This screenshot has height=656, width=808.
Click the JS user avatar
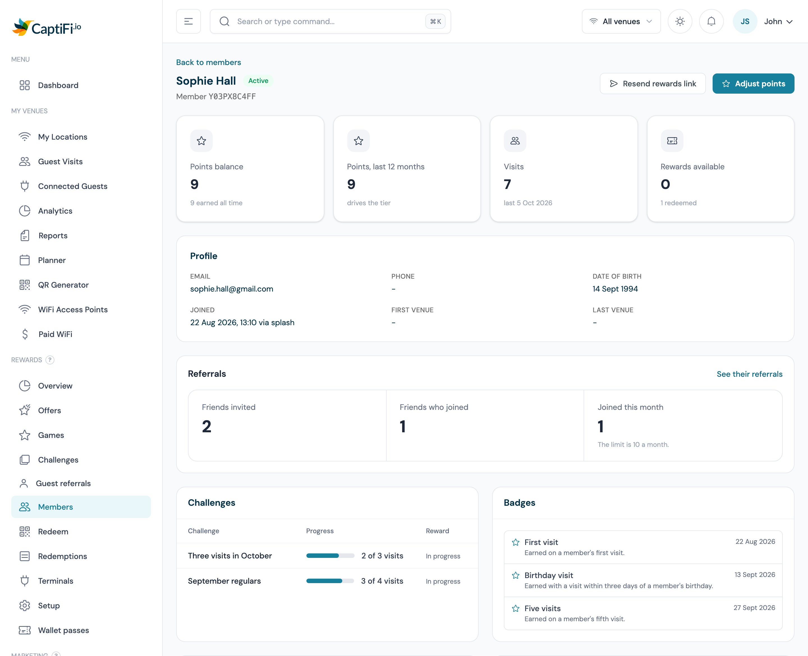[x=745, y=22]
